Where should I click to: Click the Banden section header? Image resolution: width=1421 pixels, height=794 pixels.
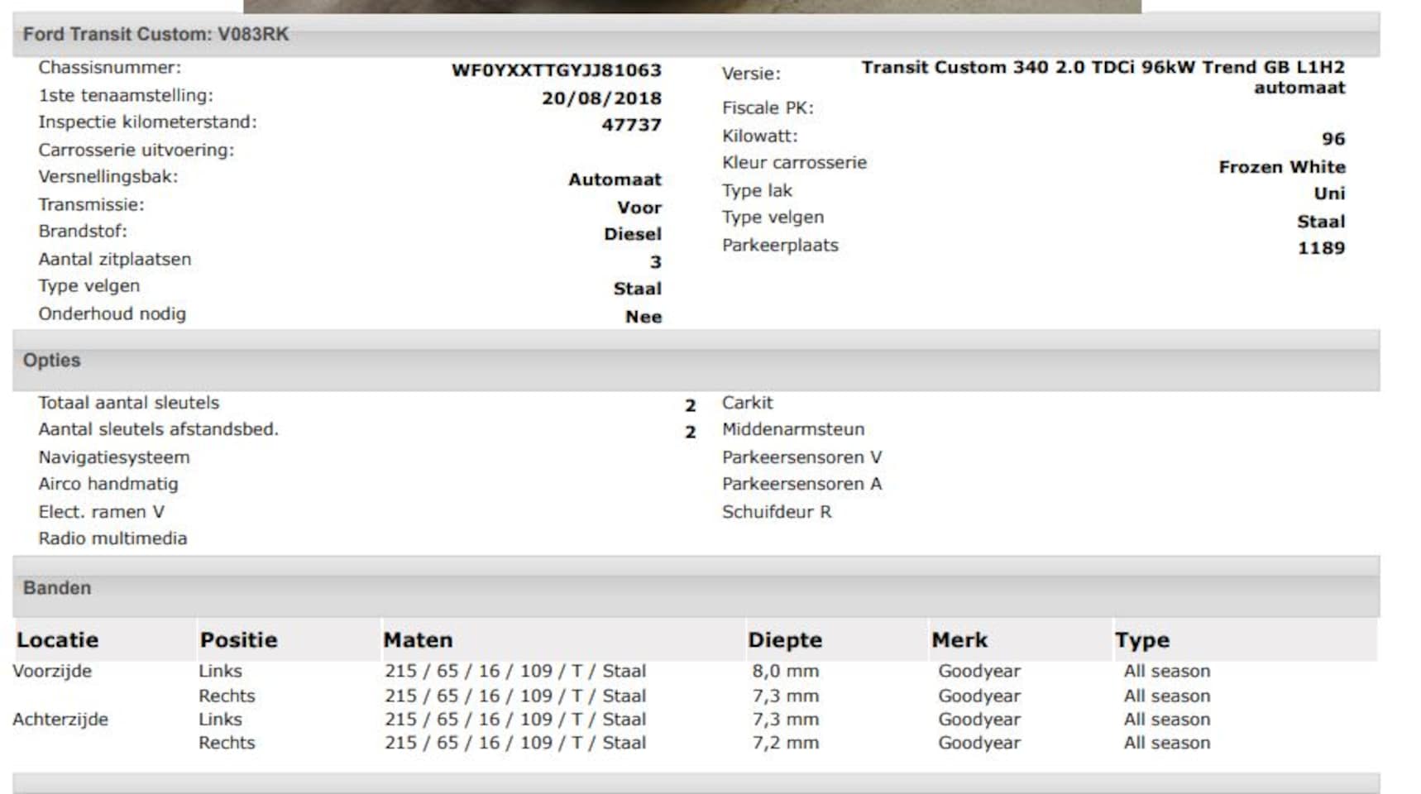(57, 588)
